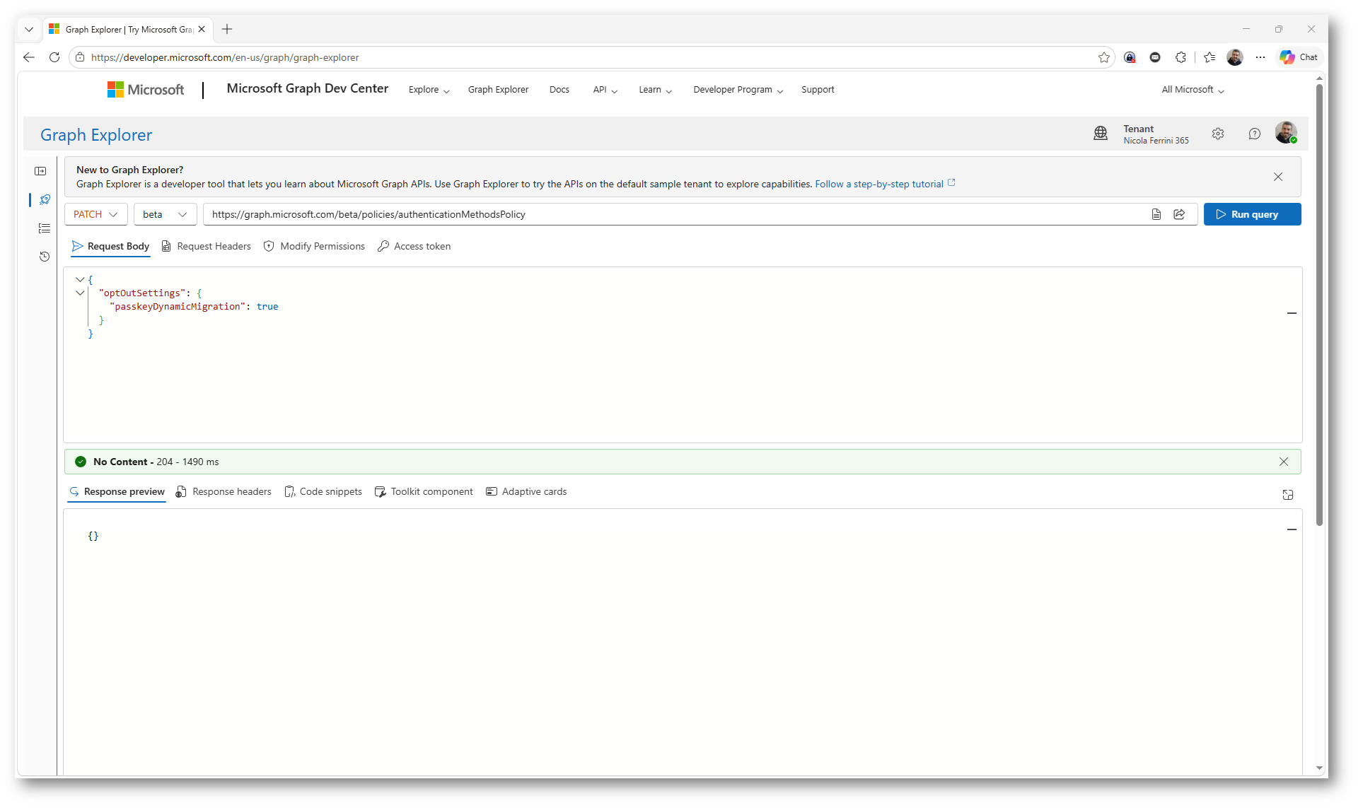Expand the response area with the expand icon
The image size is (1358, 808).
tap(1288, 495)
